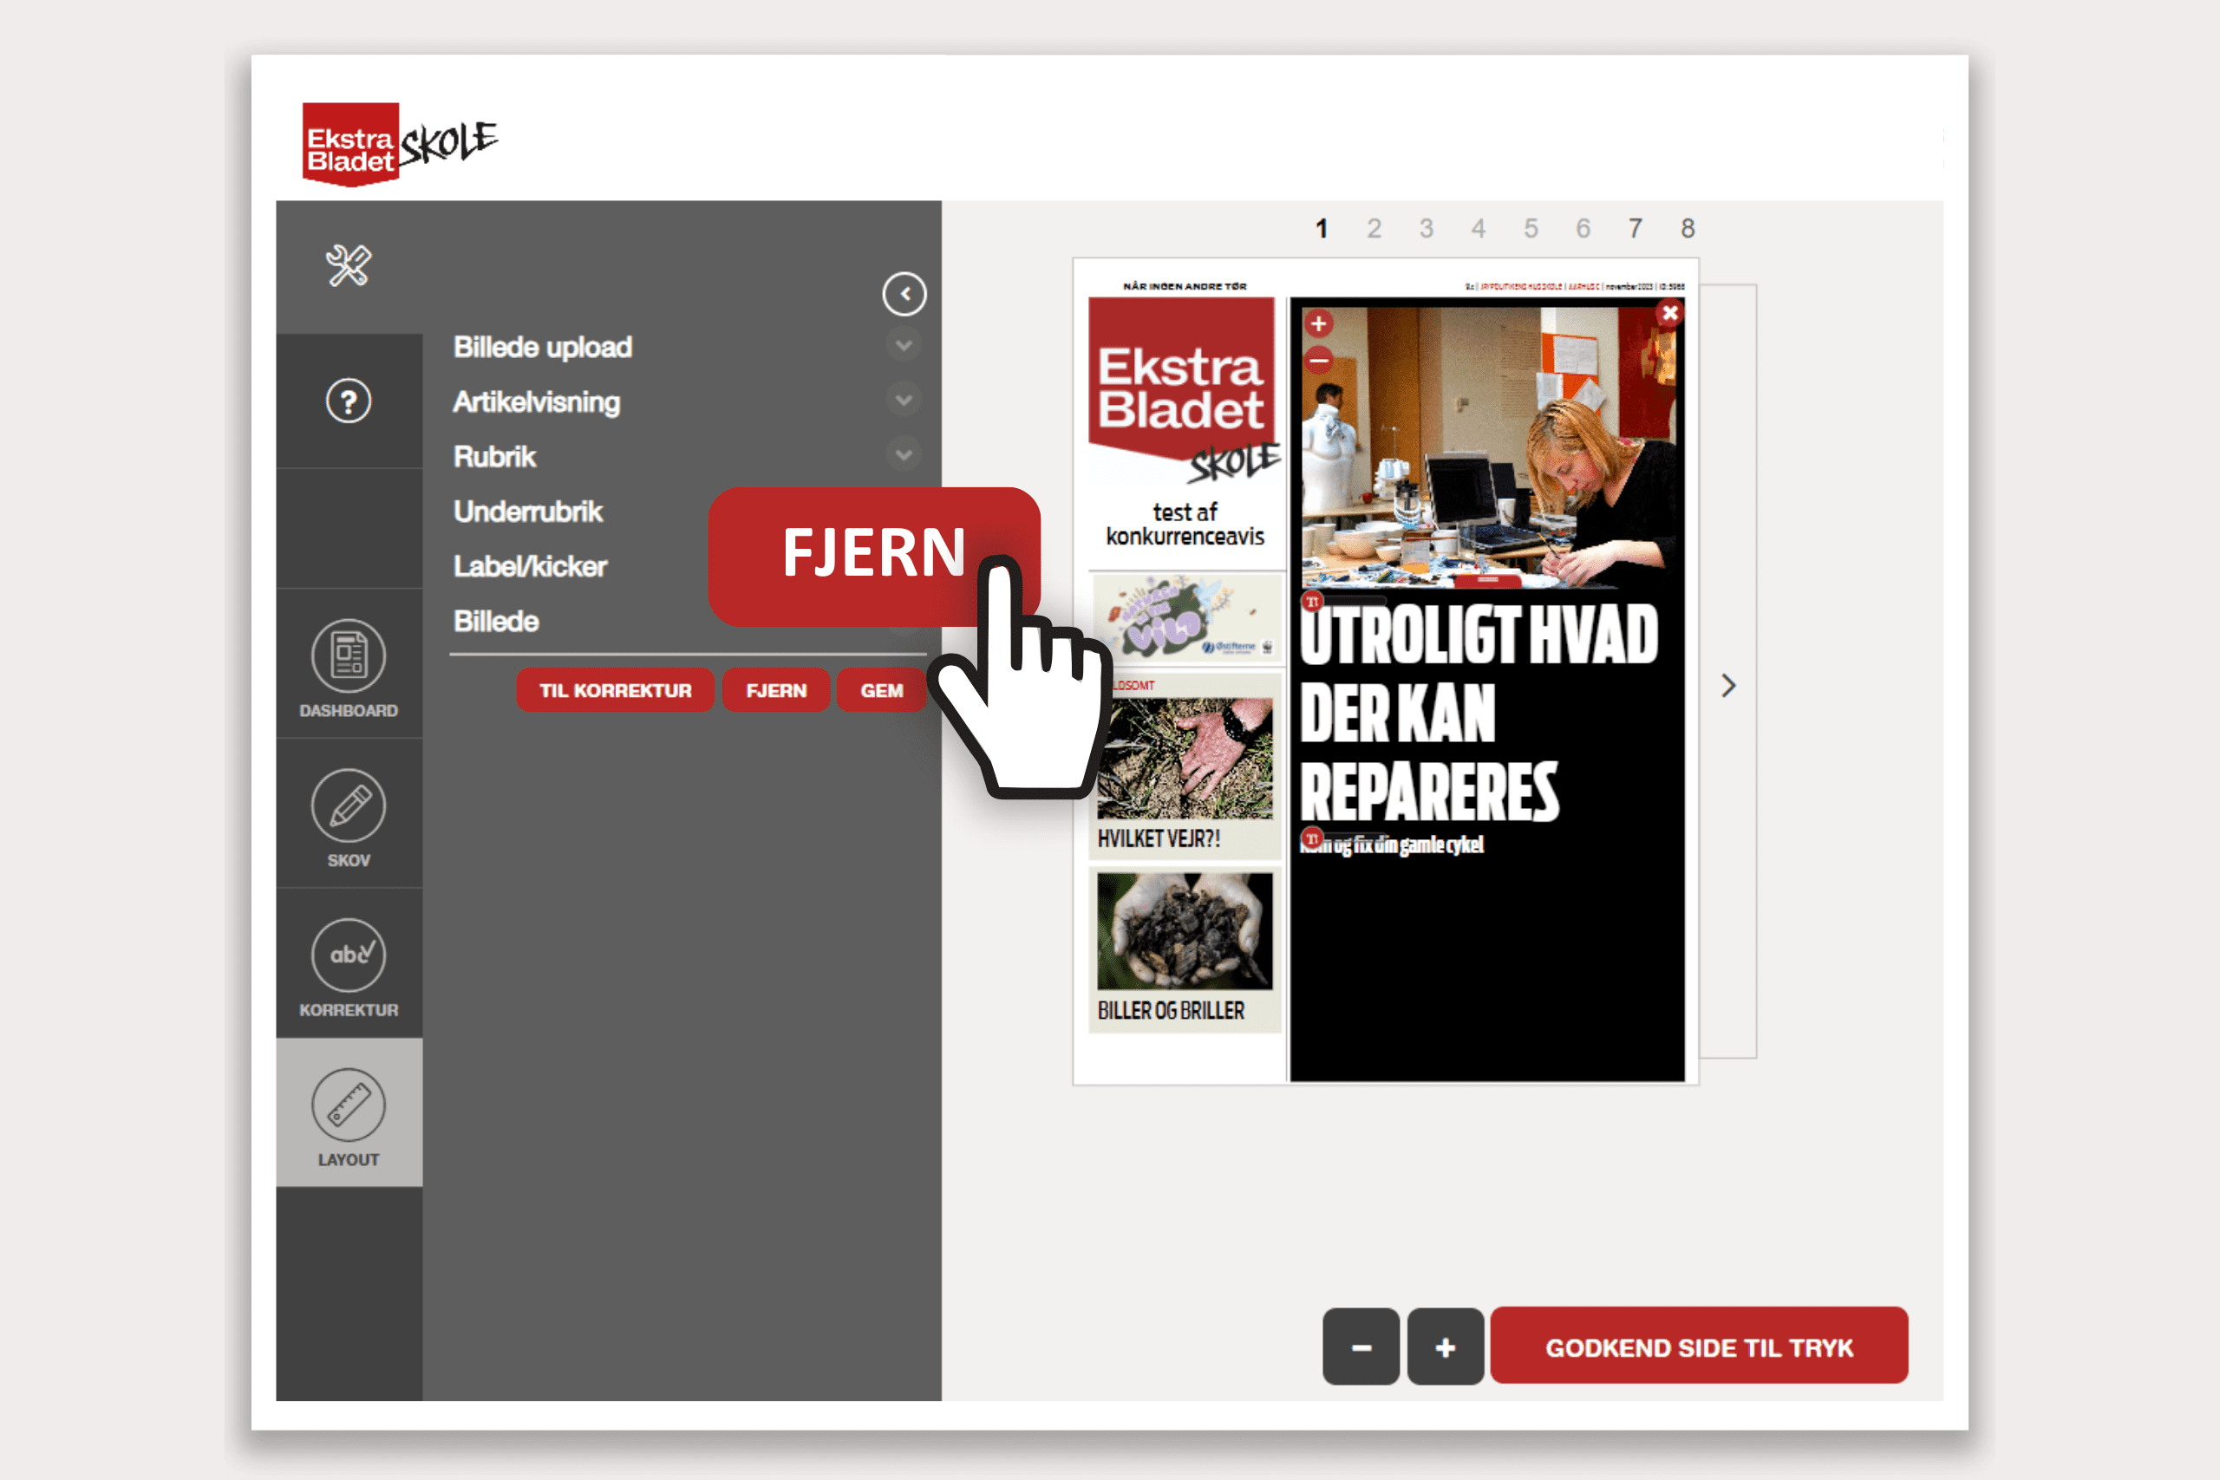
Task: Switch to page 2
Action: tap(1374, 228)
